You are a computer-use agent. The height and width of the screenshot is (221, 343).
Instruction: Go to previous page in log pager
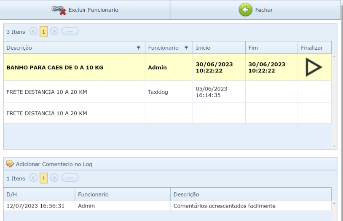point(33,178)
